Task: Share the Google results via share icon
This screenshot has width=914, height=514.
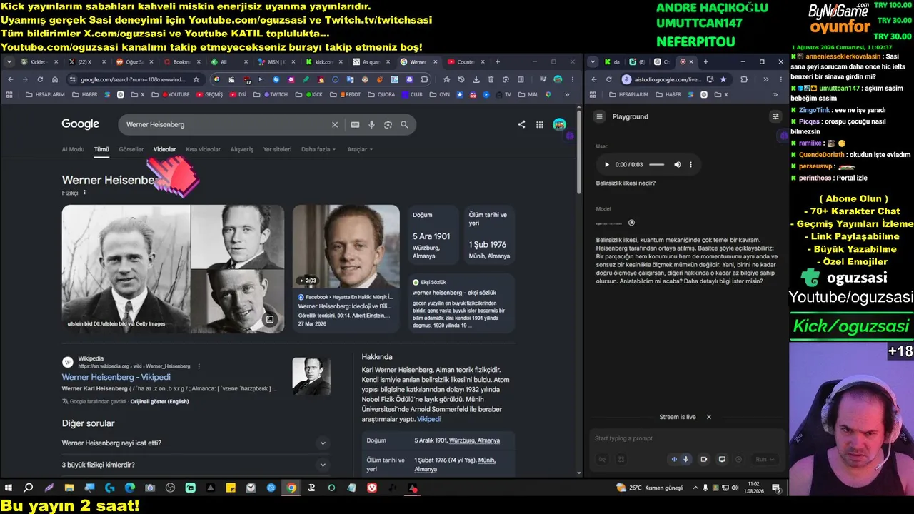Action: point(521,124)
